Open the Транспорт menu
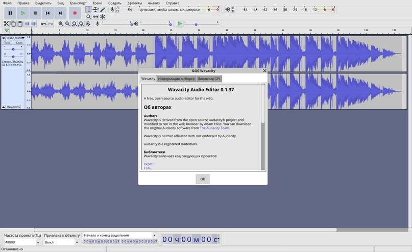412x252 pixels. 78,3
